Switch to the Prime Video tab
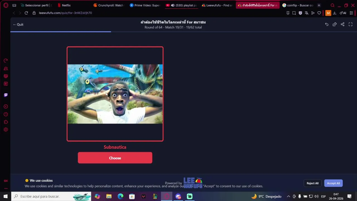 pyautogui.click(x=145, y=5)
